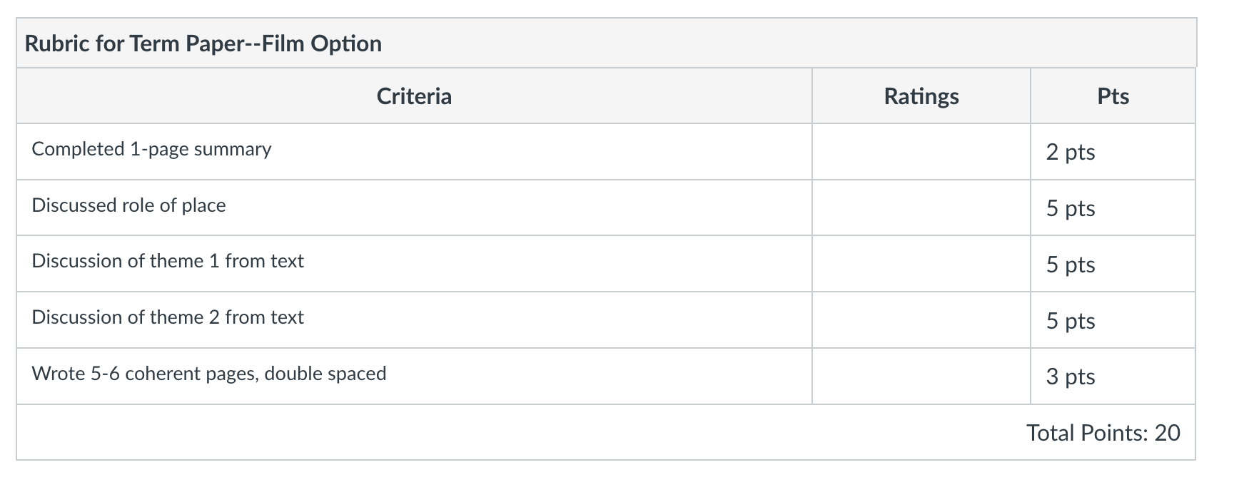Image resolution: width=1239 pixels, height=502 pixels.
Task: Click 'Wrote 5-6 coherent pages, double spaced' criterion
Action: point(209,374)
